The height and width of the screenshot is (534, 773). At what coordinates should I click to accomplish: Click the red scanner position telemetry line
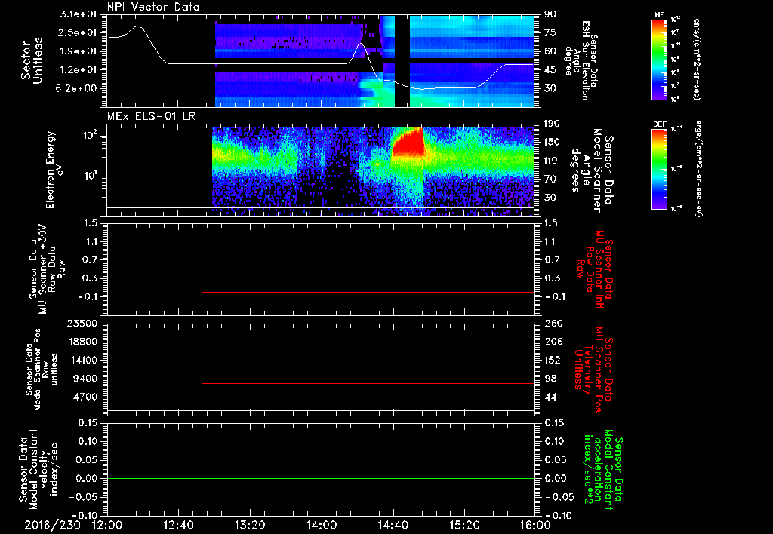click(x=368, y=383)
